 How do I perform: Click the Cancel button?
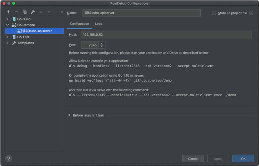[x=193, y=159]
